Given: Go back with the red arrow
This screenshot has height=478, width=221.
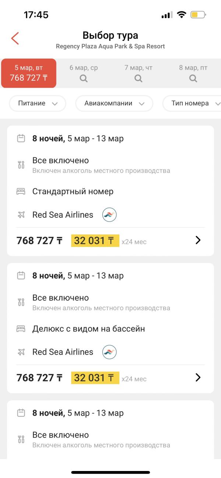Looking at the screenshot, I should coord(15,38).
